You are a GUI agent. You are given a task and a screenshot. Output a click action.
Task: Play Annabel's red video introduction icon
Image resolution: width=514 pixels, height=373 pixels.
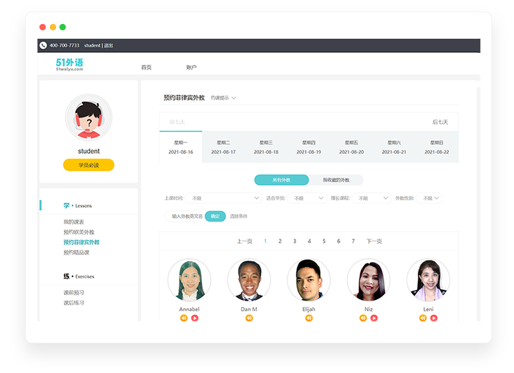[194, 318]
